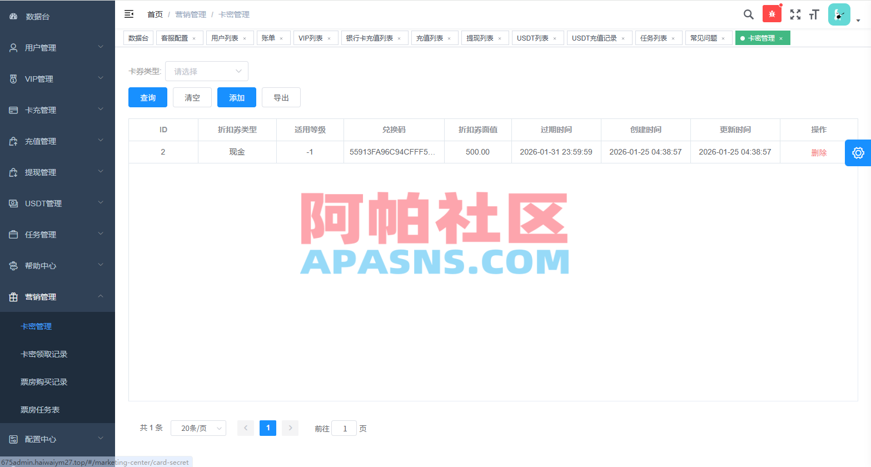The width and height of the screenshot is (871, 467).
Task: Expand the 任务管理 sidebar menu
Action: 57,235
